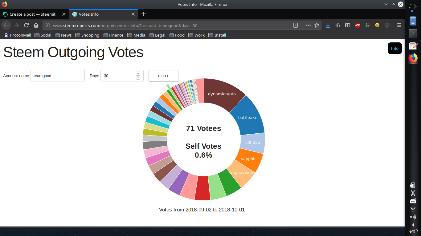Open the Firefox hamburger menu
The height and width of the screenshot is (236, 421).
coord(399,25)
